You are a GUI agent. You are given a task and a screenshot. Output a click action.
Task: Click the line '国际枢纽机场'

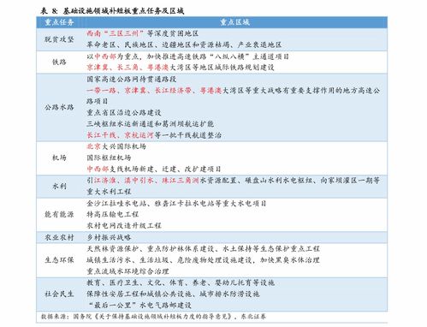(x=109, y=158)
